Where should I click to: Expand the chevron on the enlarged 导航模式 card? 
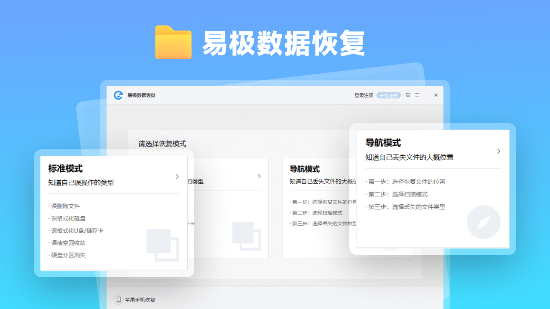coord(498,151)
